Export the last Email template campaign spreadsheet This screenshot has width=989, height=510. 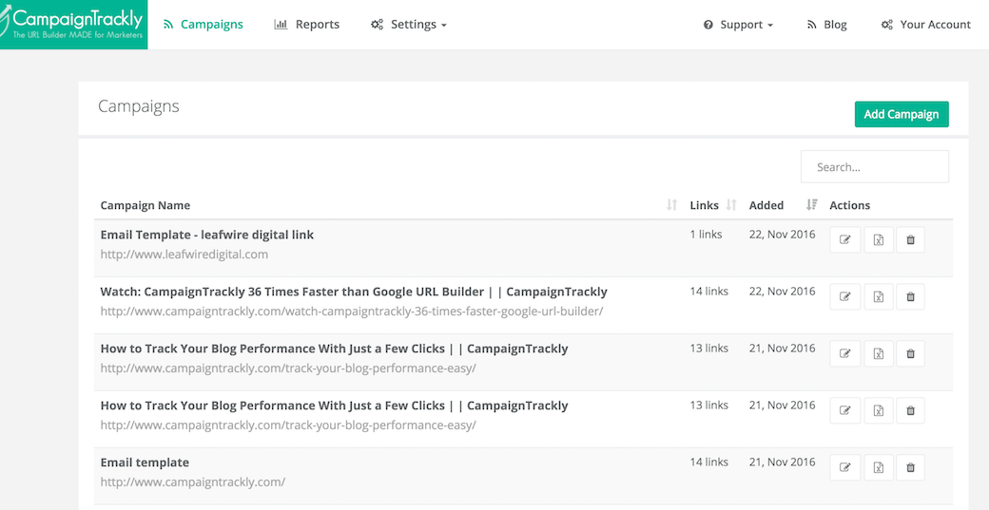[878, 467]
